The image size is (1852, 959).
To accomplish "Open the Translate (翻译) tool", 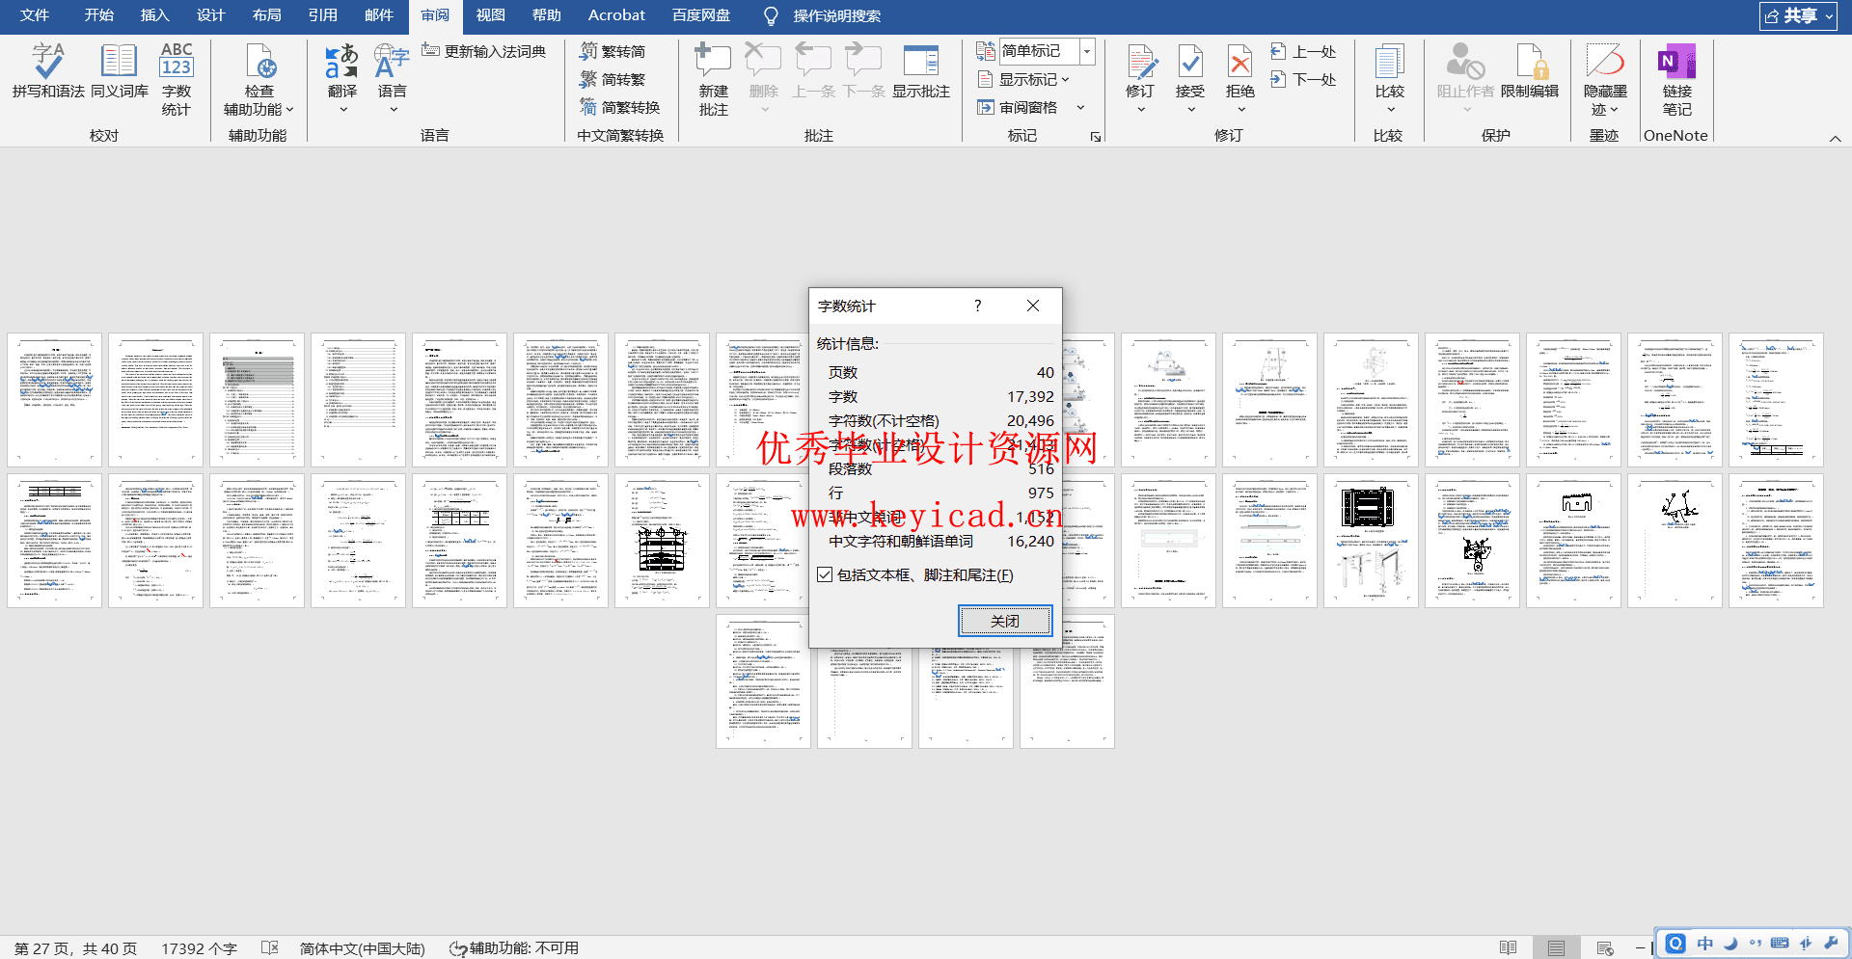I will pyautogui.click(x=341, y=69).
